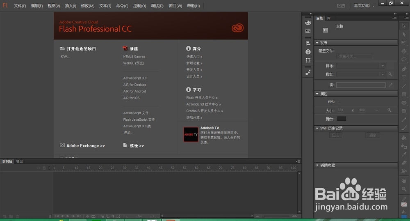Open the timeline panel options menu
The width and height of the screenshot is (410, 221).
[x=298, y=161]
